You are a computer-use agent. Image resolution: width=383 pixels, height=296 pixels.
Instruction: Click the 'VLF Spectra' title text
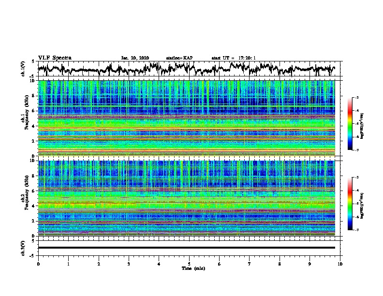55,58
